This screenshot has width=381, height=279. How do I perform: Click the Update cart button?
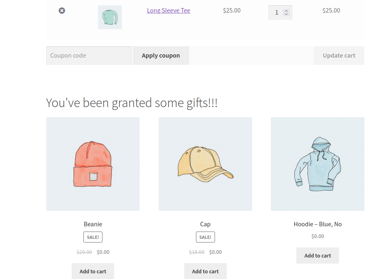(x=339, y=56)
